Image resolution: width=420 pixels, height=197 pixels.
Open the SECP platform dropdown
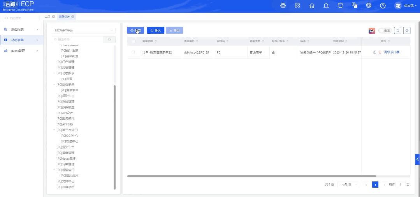(84, 30)
